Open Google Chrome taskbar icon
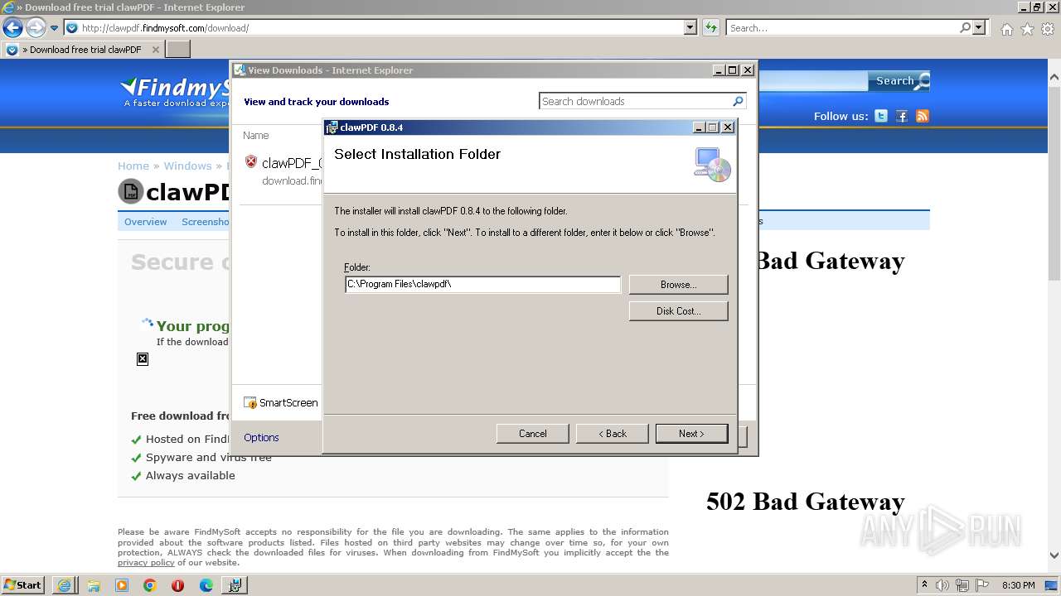Screen dimensions: 1061x596 (x=150, y=585)
